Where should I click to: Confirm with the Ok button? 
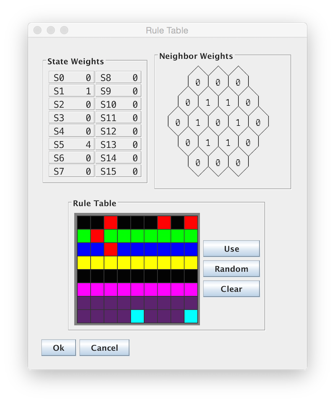point(59,348)
